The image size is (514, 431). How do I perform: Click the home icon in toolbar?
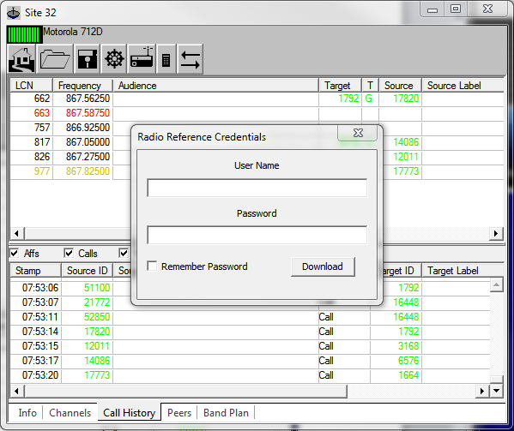[x=22, y=59]
